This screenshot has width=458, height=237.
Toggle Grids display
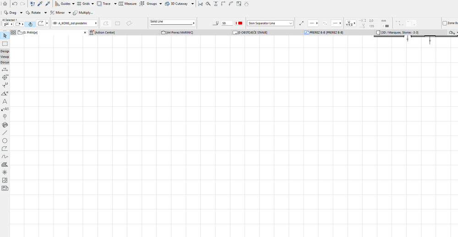[83, 4]
